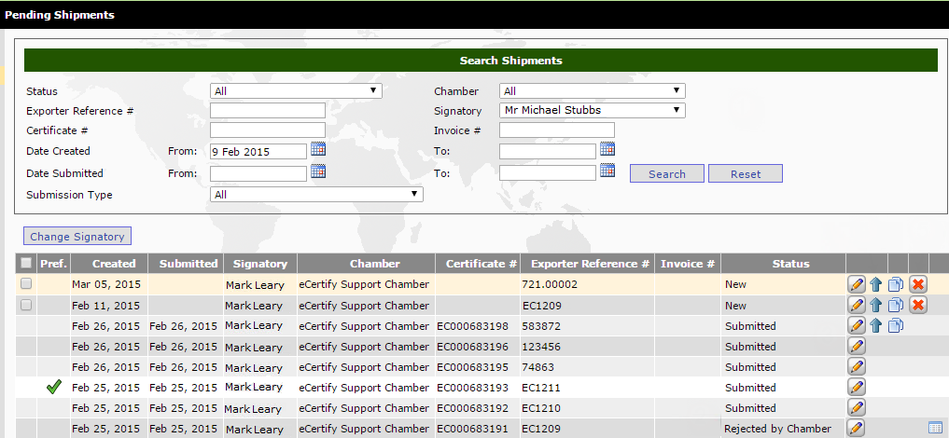The height and width of the screenshot is (438, 949).
Task: Open the Status dropdown
Action: point(296,91)
